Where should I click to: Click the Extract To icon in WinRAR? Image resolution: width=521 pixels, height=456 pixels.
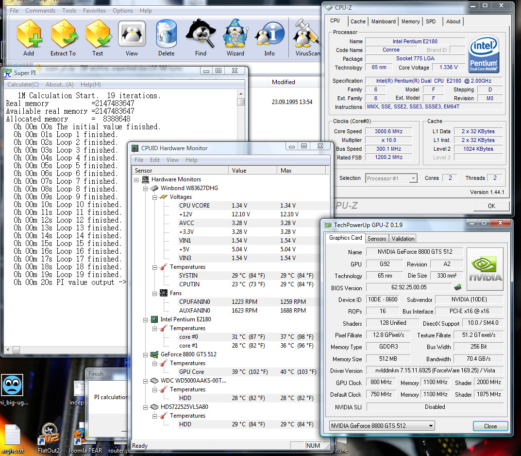(64, 34)
